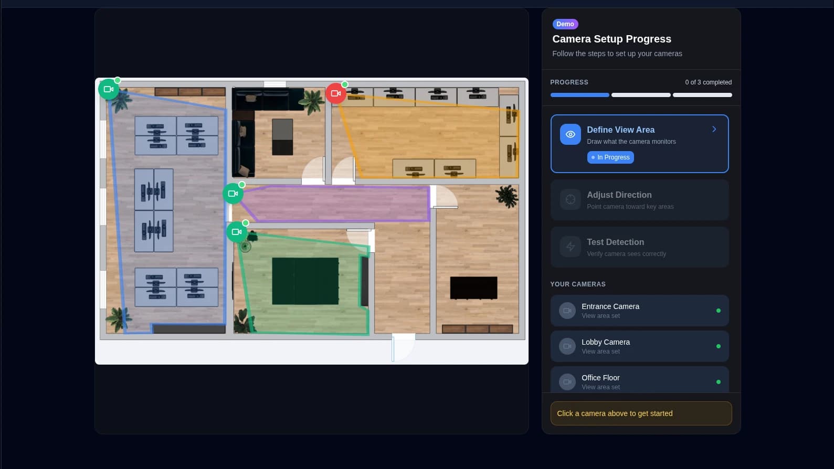
Task: Select Office Floor camera from the list
Action: [x=639, y=380]
